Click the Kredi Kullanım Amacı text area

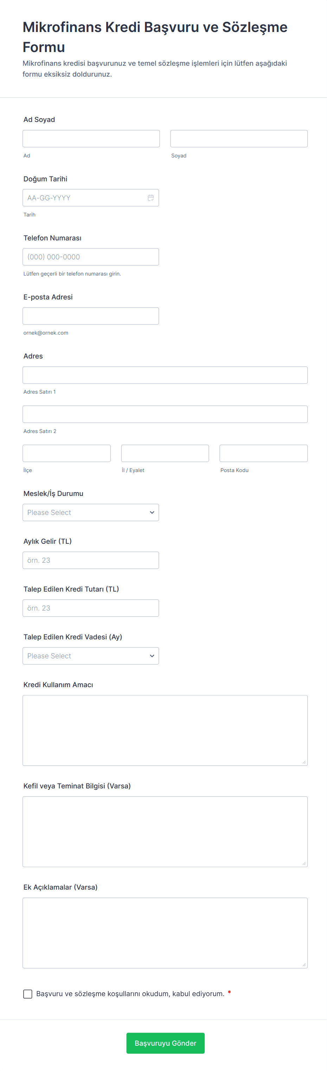click(x=165, y=730)
